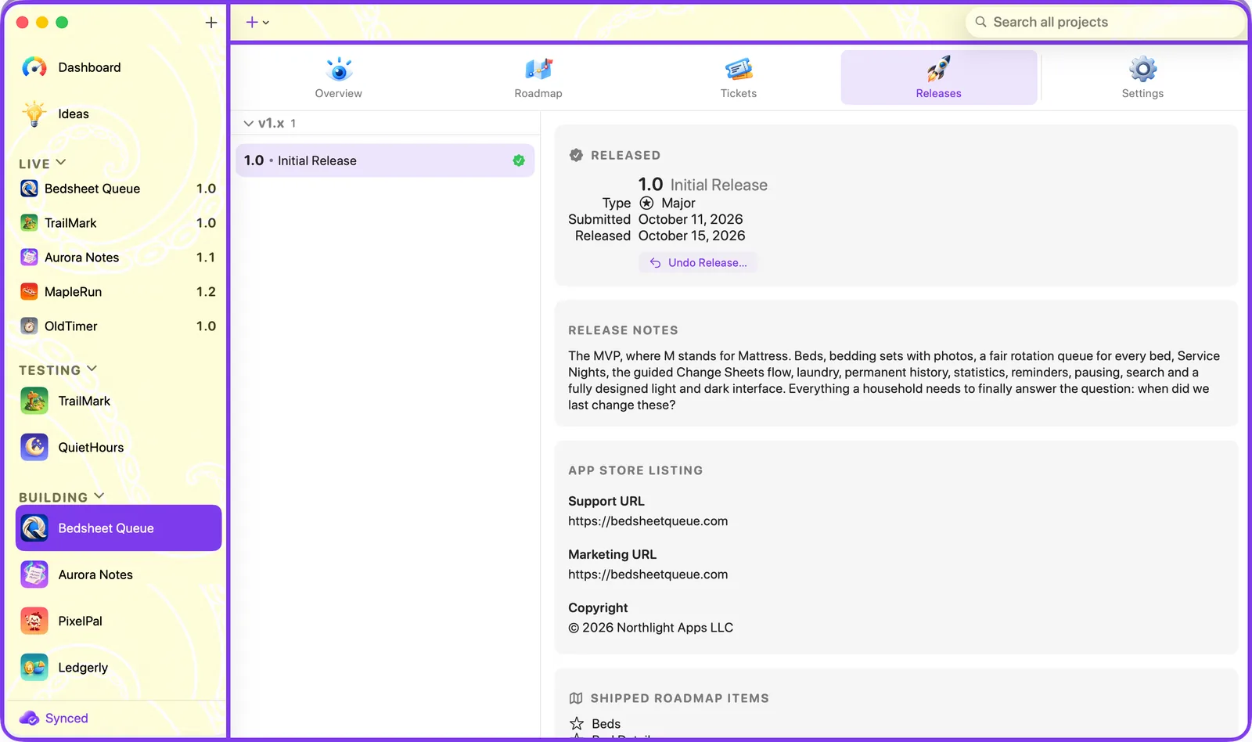Open Ledgerly app icon
Screen dimensions: 1252x742
pos(34,668)
